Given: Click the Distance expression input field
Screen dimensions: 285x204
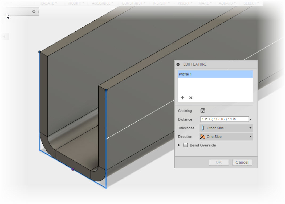Looking at the screenshot, I should coord(225,119).
